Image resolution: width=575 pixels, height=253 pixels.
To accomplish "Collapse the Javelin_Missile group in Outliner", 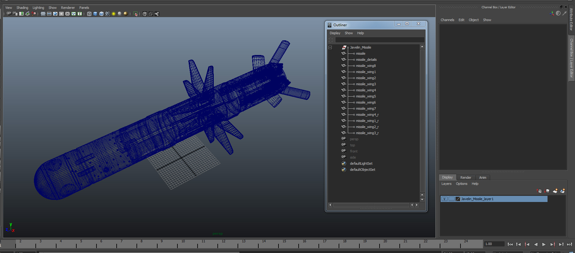I will (330, 47).
